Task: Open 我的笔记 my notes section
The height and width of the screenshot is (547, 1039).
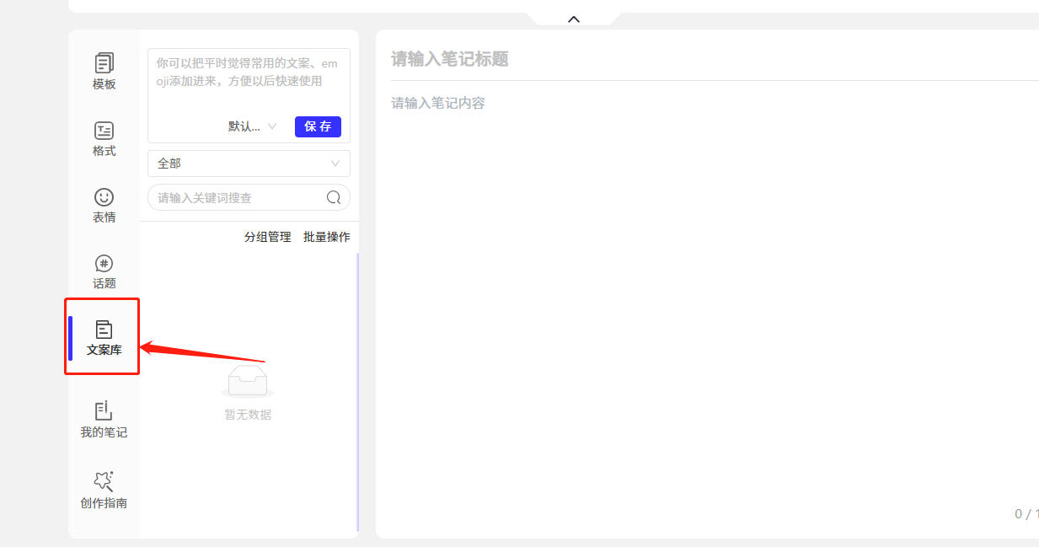Action: tap(104, 420)
